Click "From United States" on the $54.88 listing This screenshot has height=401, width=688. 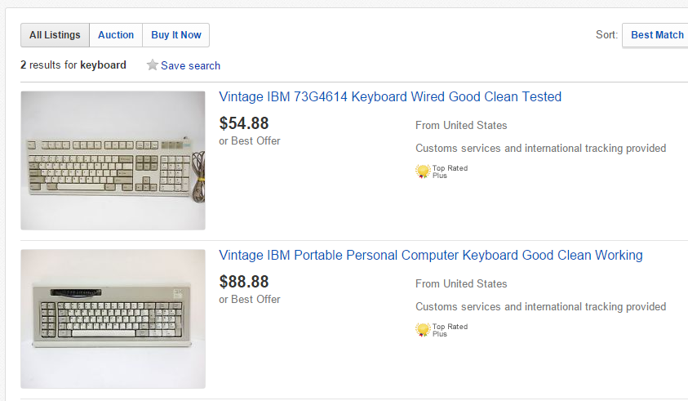pyautogui.click(x=461, y=126)
